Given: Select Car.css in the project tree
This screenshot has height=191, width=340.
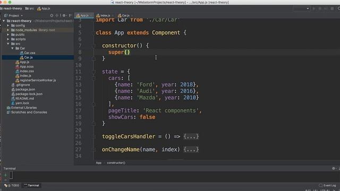Looking at the screenshot, I should 30,53.
